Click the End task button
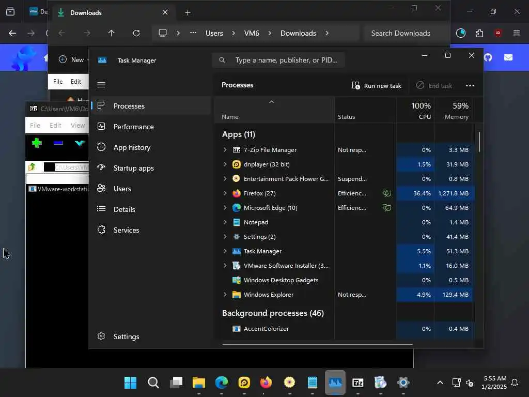The image size is (529, 397). pyautogui.click(x=434, y=85)
